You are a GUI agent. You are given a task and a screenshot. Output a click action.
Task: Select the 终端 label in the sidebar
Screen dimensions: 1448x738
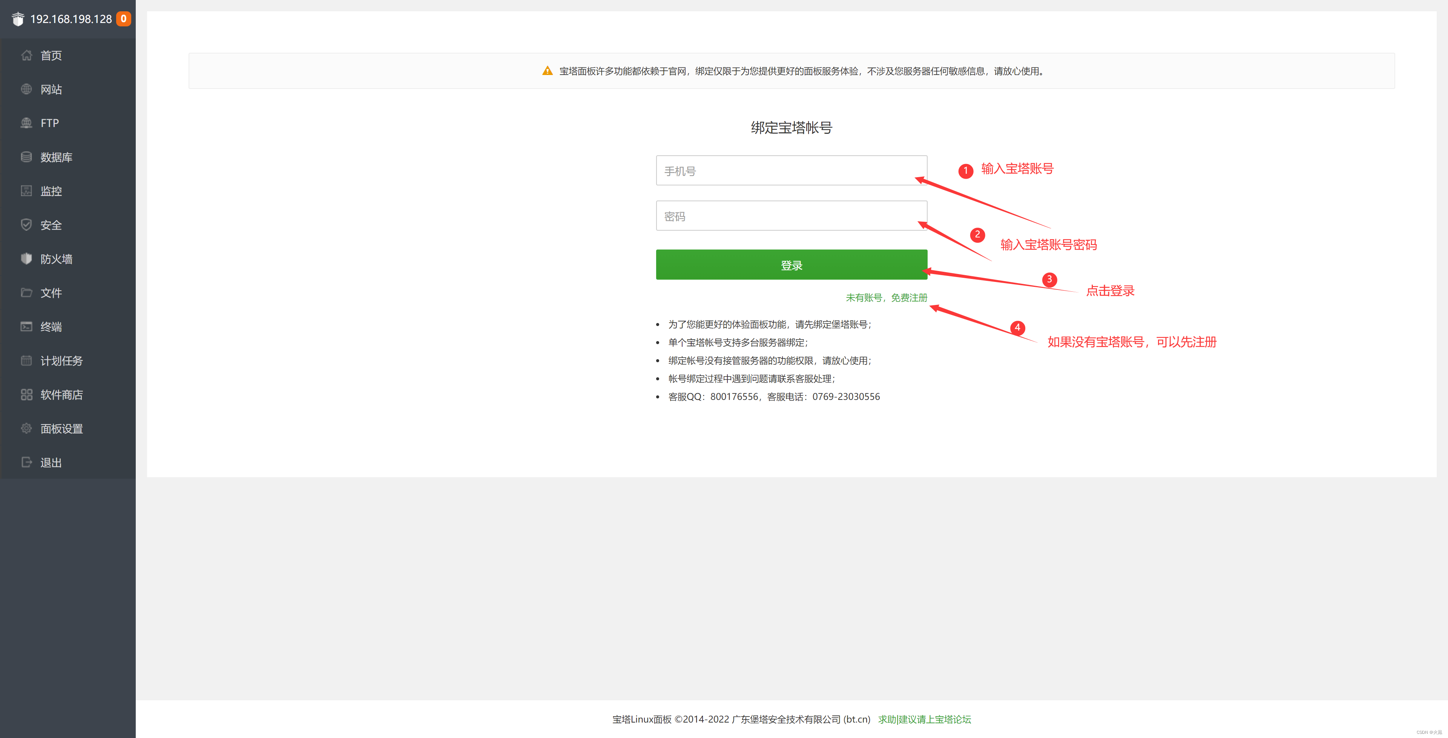[x=51, y=326]
